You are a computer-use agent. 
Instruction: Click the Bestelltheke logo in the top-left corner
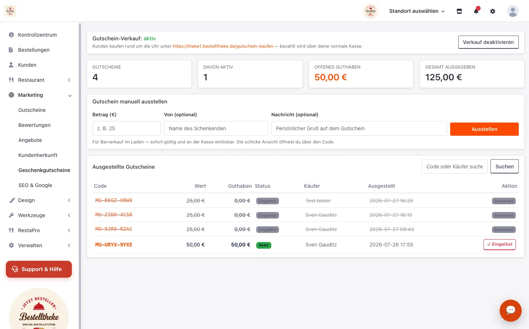10,11
